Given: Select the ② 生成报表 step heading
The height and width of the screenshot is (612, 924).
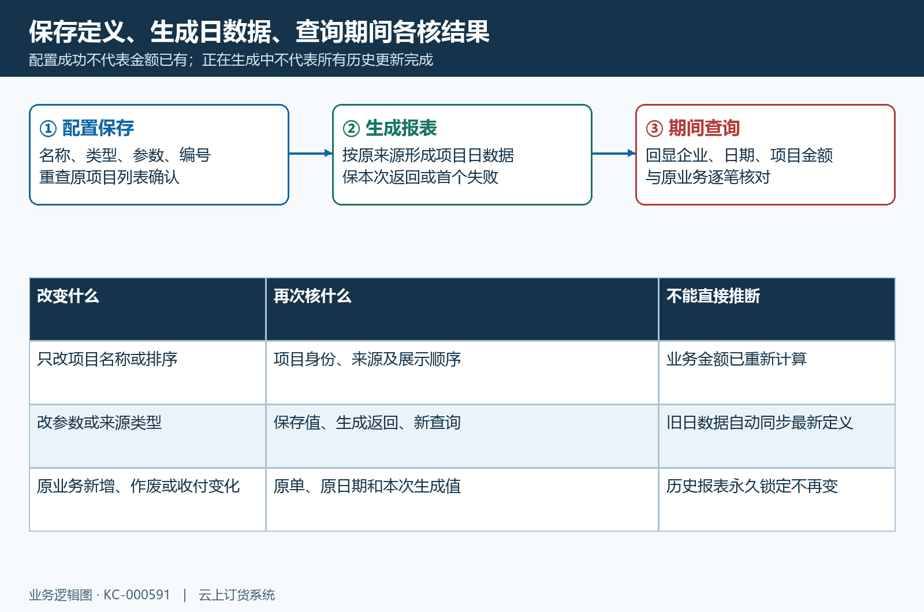Looking at the screenshot, I should click(390, 128).
